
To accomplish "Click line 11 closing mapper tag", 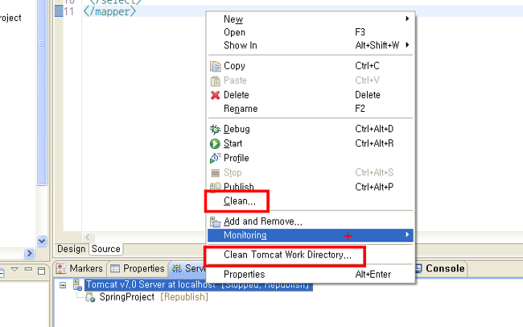I will [x=109, y=12].
